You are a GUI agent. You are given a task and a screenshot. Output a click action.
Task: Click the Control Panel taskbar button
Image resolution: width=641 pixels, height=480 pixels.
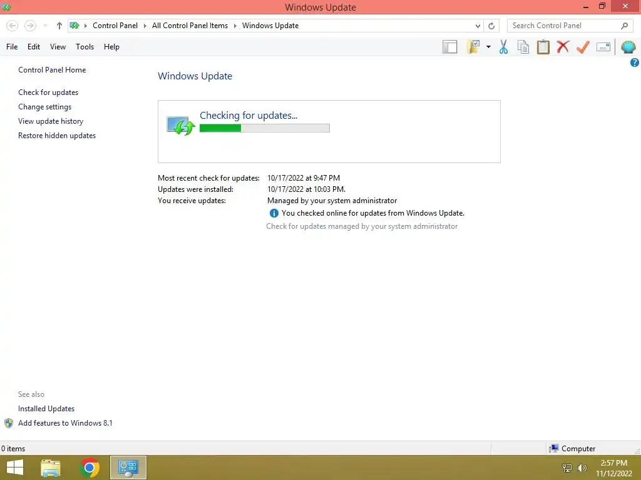[128, 467]
